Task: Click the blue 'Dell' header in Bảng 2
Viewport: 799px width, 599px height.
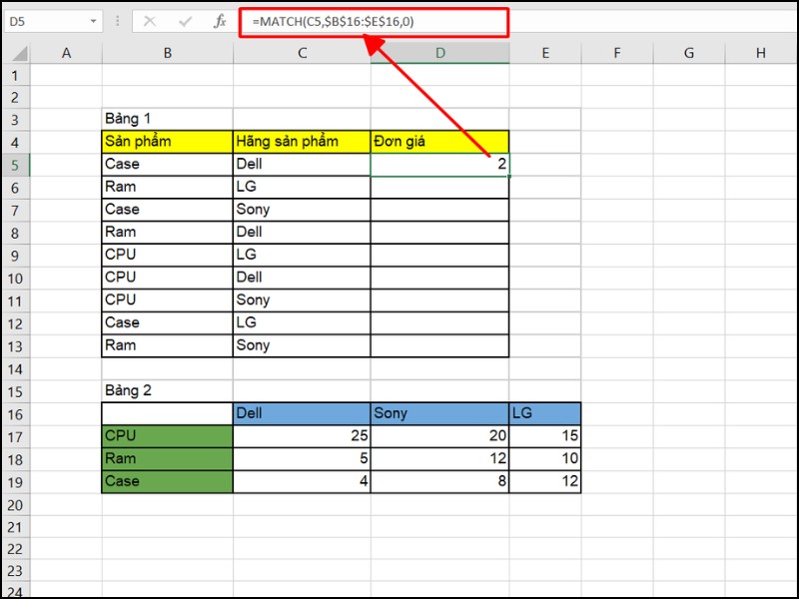Action: (302, 413)
